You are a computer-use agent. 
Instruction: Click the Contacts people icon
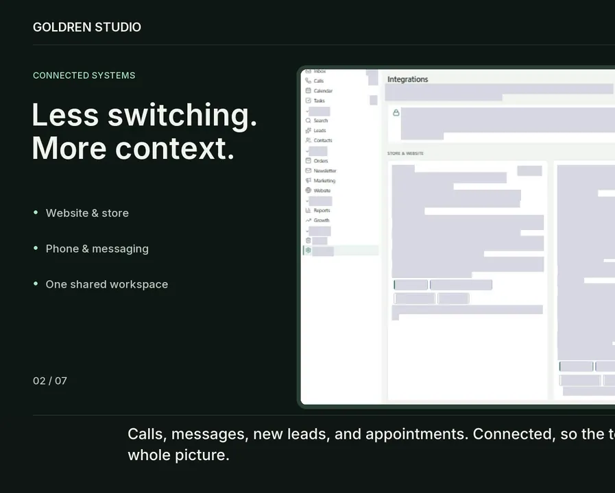click(309, 140)
